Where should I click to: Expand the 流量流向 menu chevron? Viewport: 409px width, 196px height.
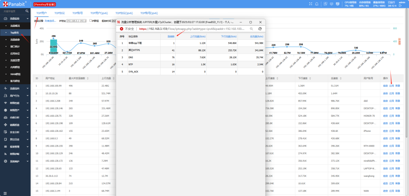coord(28,88)
